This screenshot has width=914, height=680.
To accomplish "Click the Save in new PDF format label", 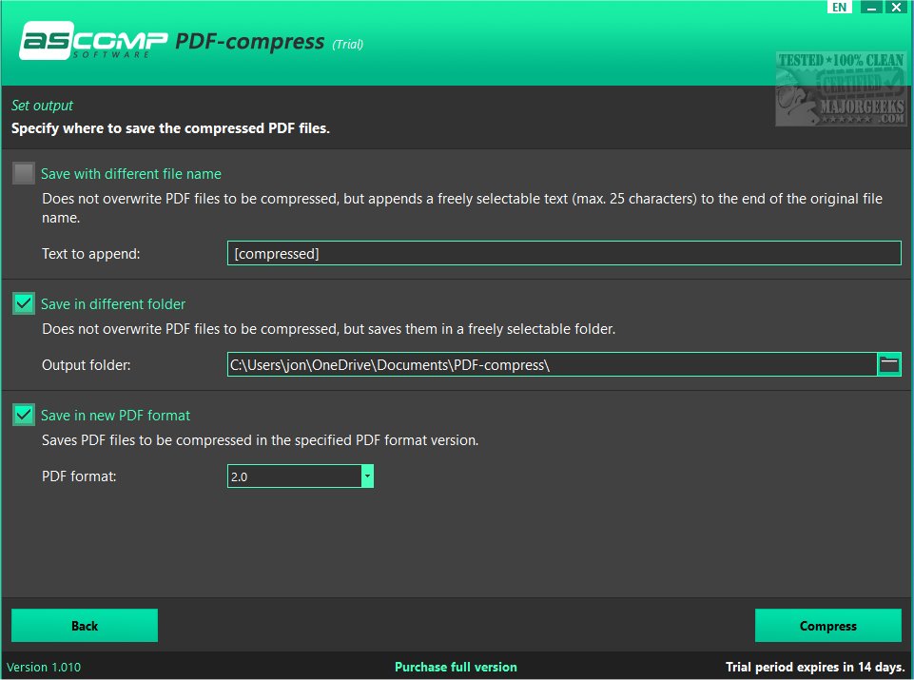I will (x=115, y=415).
